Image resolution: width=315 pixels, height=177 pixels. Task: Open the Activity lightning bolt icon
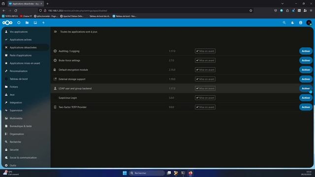click(x=43, y=23)
